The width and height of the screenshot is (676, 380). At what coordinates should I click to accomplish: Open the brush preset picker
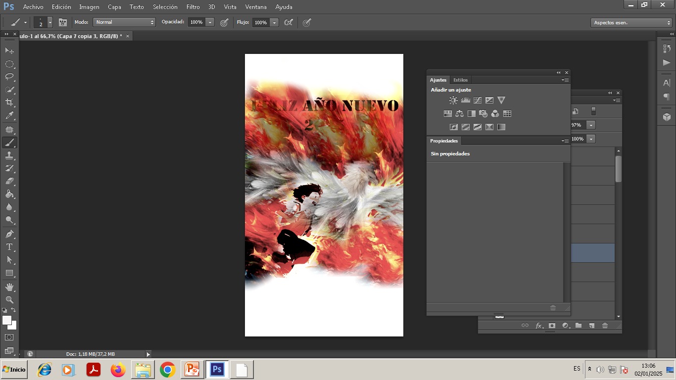coord(49,22)
